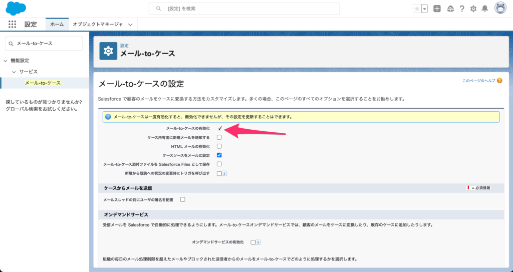Toggle メール-to-ケースの有効化 checkbox
513x272 pixels.
[220, 128]
